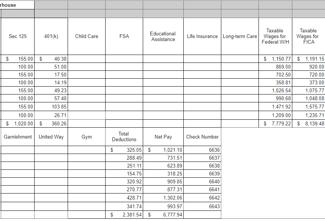Click the Check Number header cell
This screenshot has height=221, width=325.
click(x=202, y=137)
